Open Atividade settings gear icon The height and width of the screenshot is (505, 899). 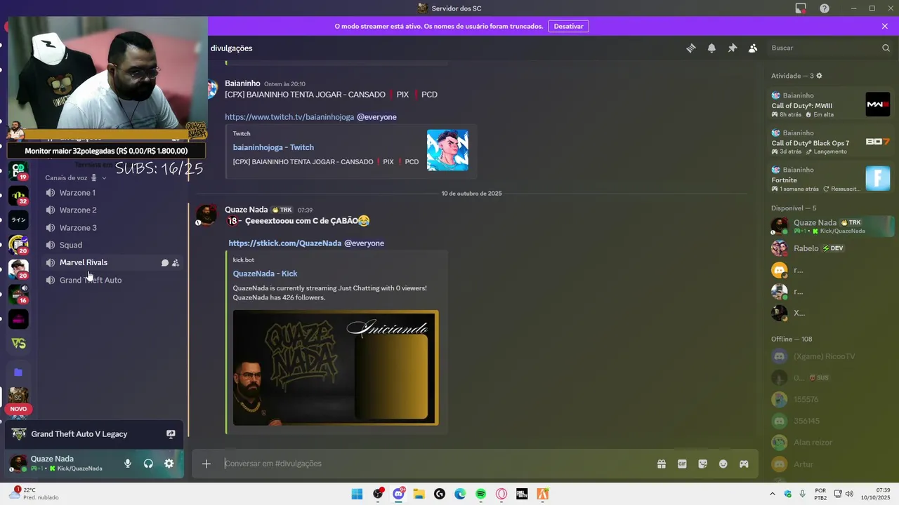coord(819,76)
